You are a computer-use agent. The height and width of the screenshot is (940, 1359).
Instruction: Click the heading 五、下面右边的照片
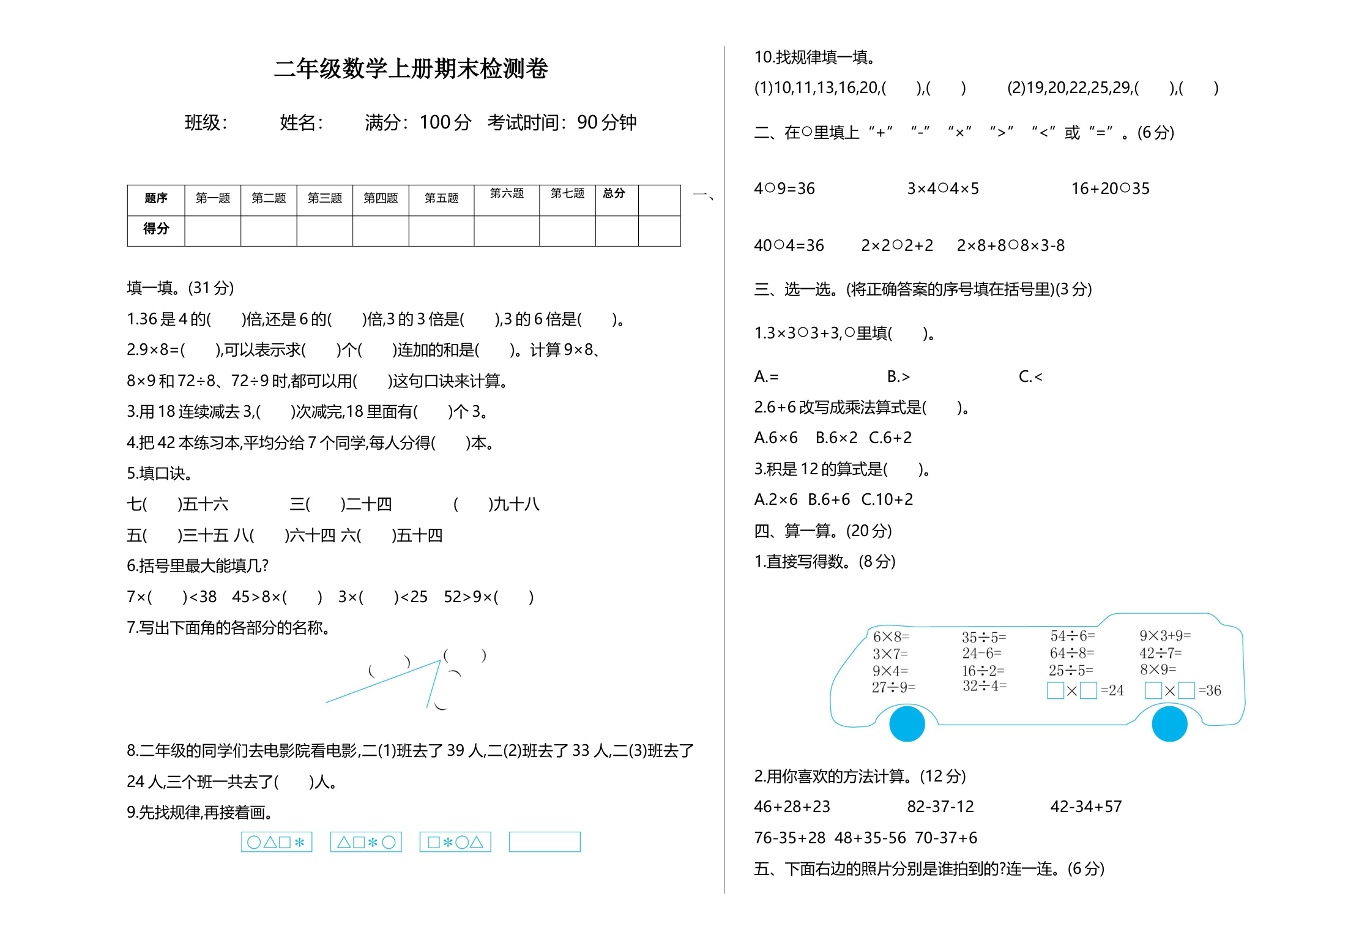click(929, 868)
